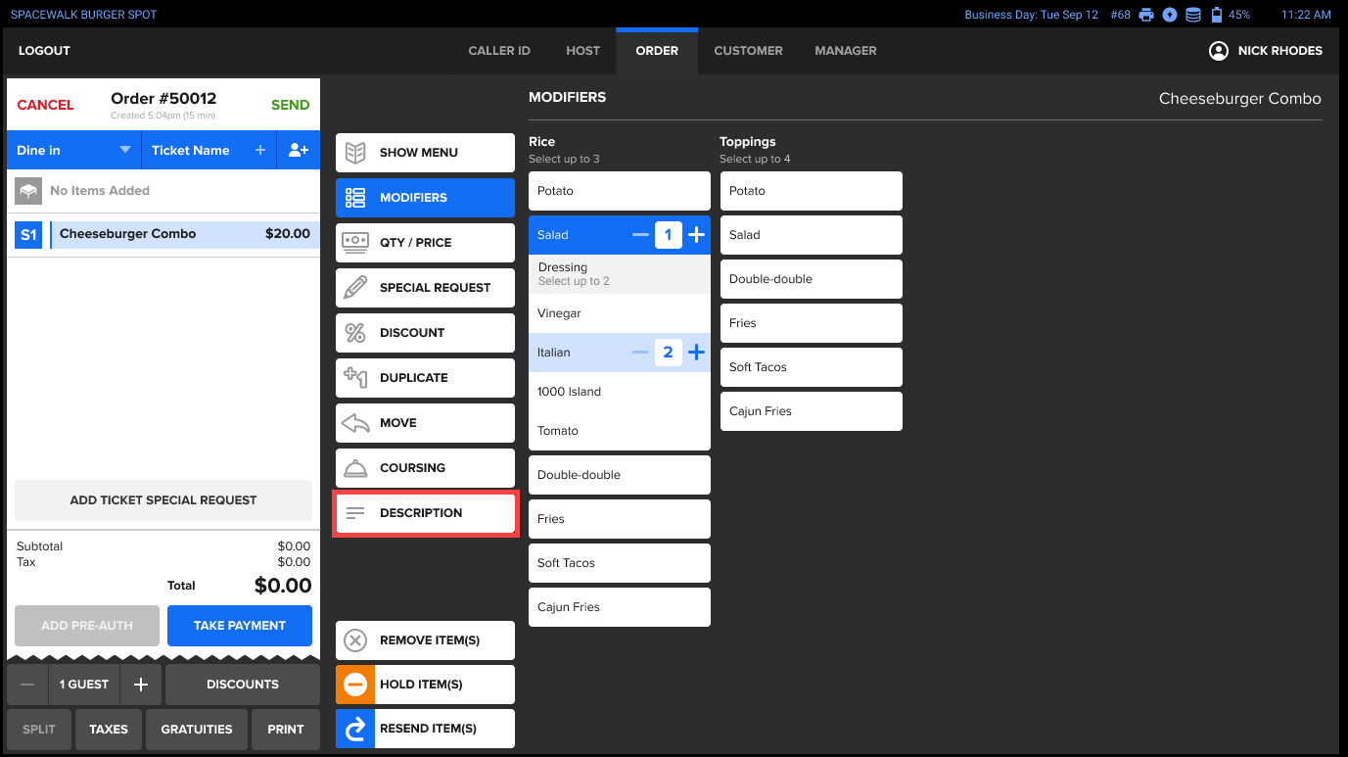The image size is (1348, 757).
Task: Click the printer icon in status bar
Action: (1146, 15)
